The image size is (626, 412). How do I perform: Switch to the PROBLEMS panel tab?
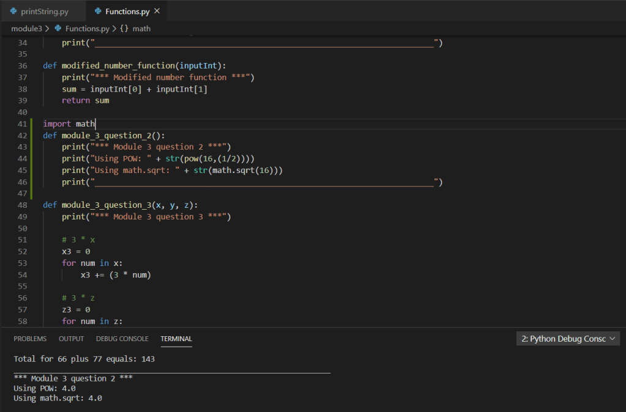tap(30, 339)
